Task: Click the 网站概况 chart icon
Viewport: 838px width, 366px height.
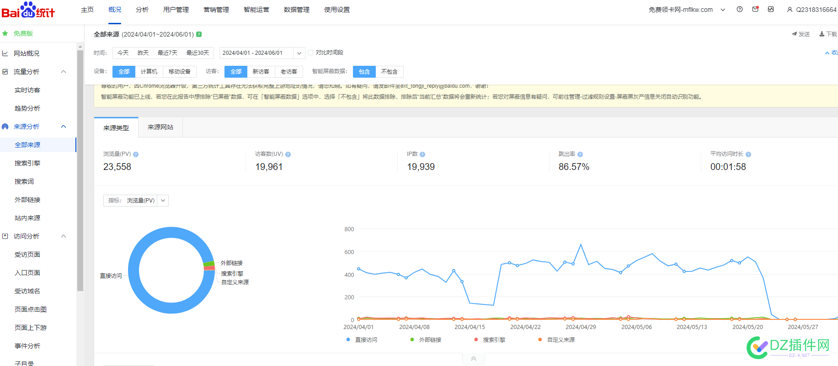Action: 5,53
